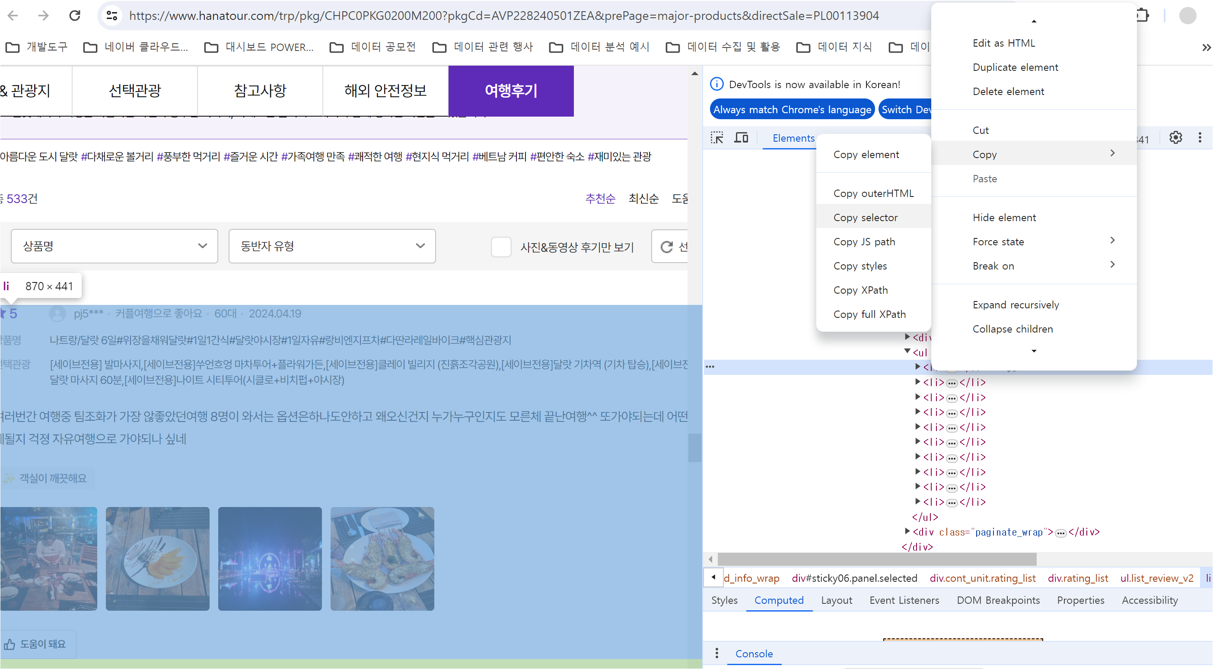Open the 동반자 유형 dropdown
Viewport: 1213px width, 669px height.
point(332,246)
